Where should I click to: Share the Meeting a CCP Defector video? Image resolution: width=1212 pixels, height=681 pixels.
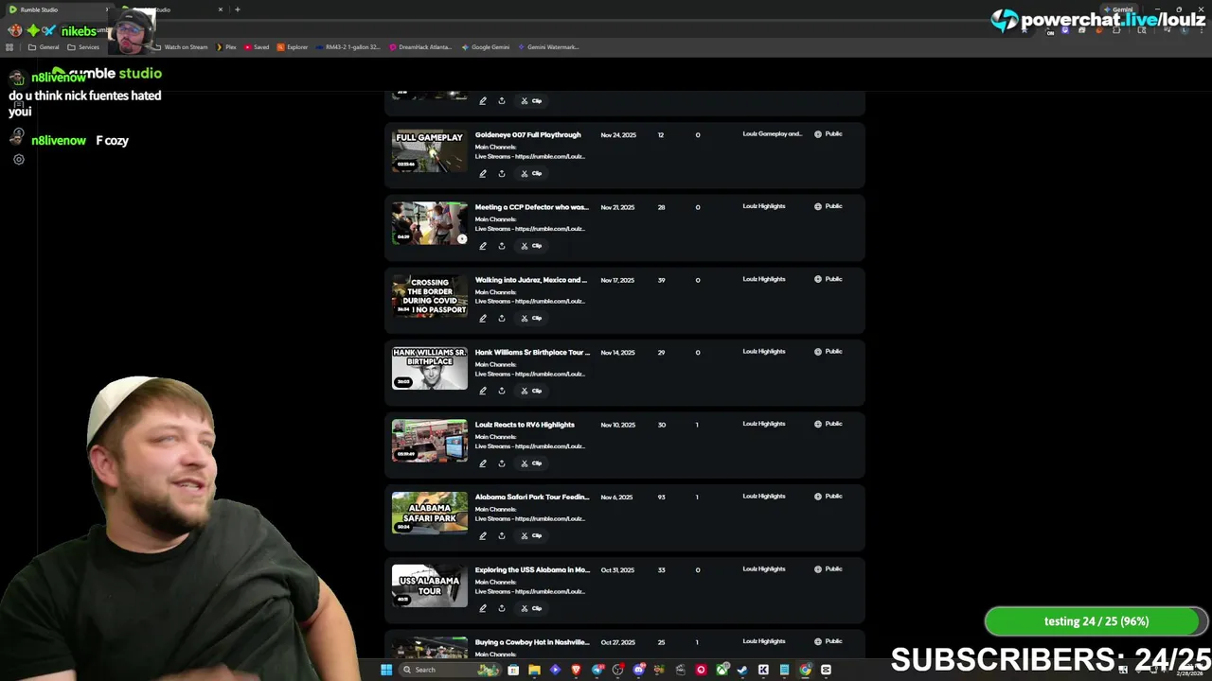pyautogui.click(x=502, y=246)
